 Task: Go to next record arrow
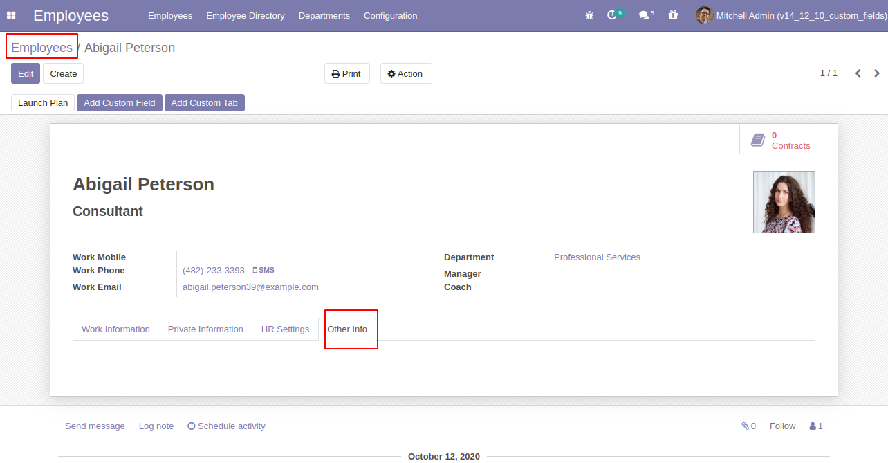(877, 73)
